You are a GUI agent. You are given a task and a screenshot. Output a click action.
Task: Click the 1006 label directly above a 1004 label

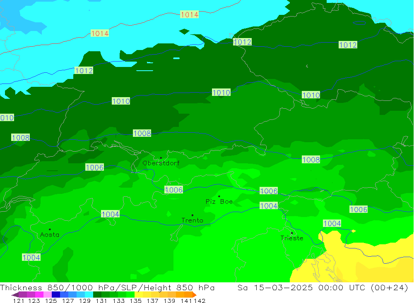pyautogui.click(x=269, y=191)
